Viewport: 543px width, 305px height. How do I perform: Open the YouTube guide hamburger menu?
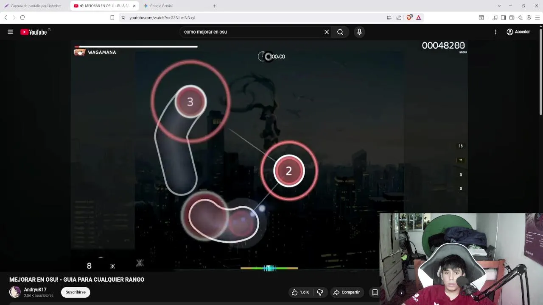coord(10,32)
